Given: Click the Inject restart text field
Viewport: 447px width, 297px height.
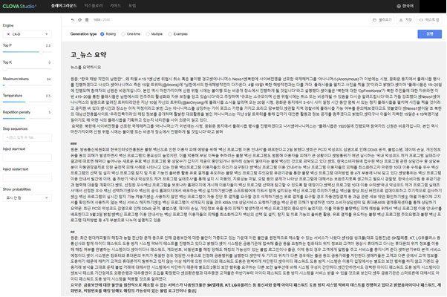Looking at the screenshot, I should point(27,178).
